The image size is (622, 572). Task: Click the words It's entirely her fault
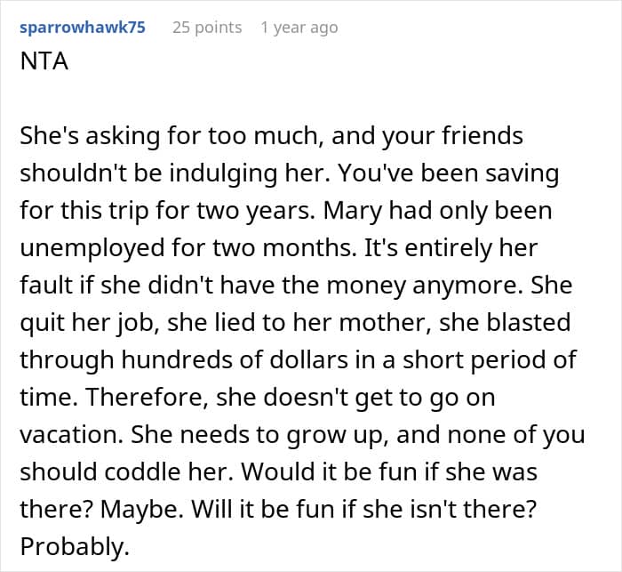click(x=279, y=267)
